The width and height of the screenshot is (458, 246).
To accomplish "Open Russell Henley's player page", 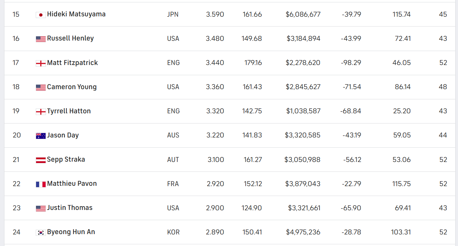I will [x=70, y=38].
